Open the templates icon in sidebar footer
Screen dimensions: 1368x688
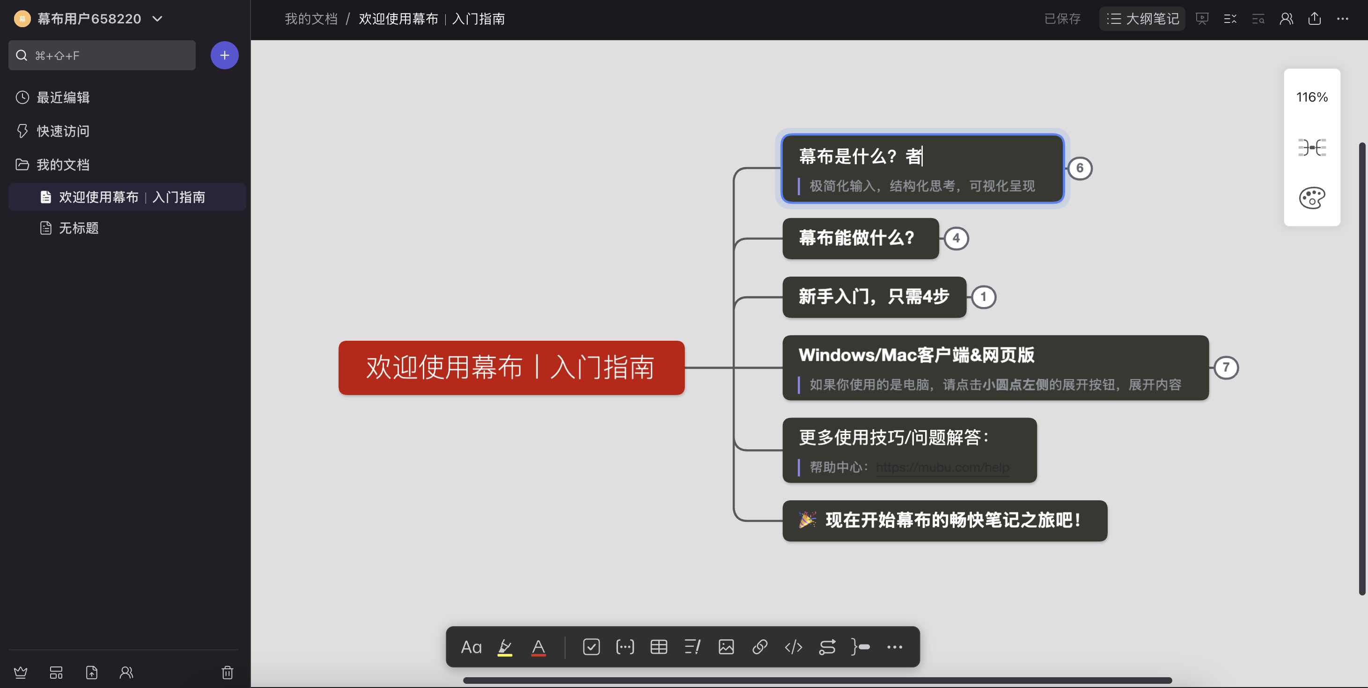coord(56,673)
